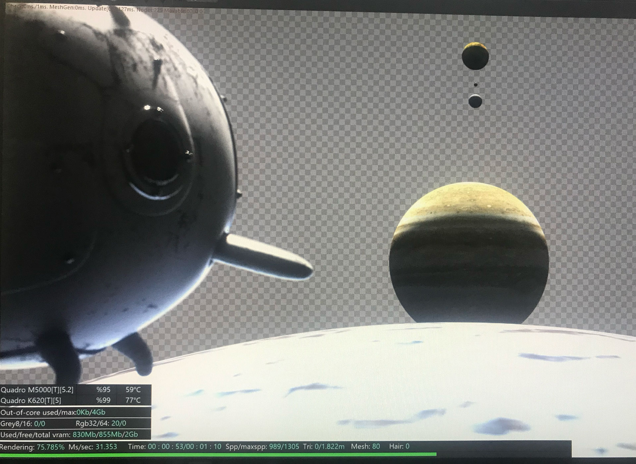636x464 pixels.
Task: Click the Rendering percentage value
Action: (x=50, y=447)
